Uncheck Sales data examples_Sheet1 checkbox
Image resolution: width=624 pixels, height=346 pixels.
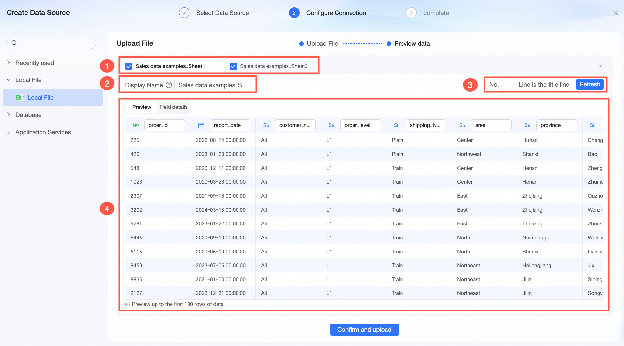click(129, 66)
